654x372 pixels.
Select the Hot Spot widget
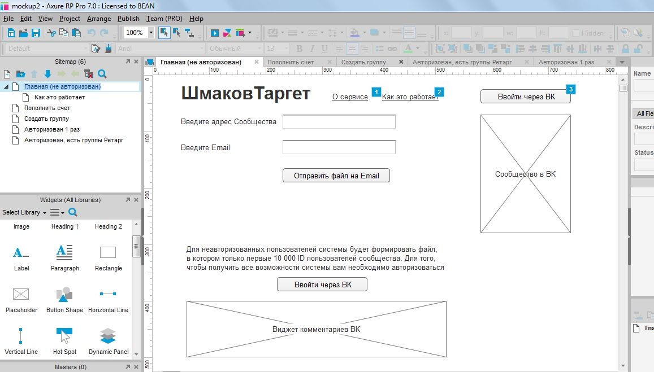(x=64, y=342)
